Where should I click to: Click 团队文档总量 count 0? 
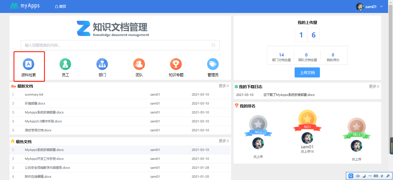(306, 55)
